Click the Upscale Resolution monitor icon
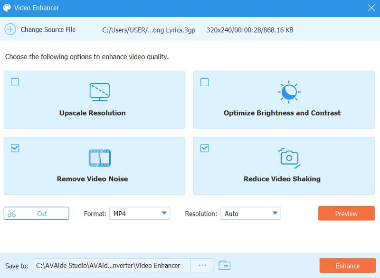380x278 pixels. (x=99, y=92)
